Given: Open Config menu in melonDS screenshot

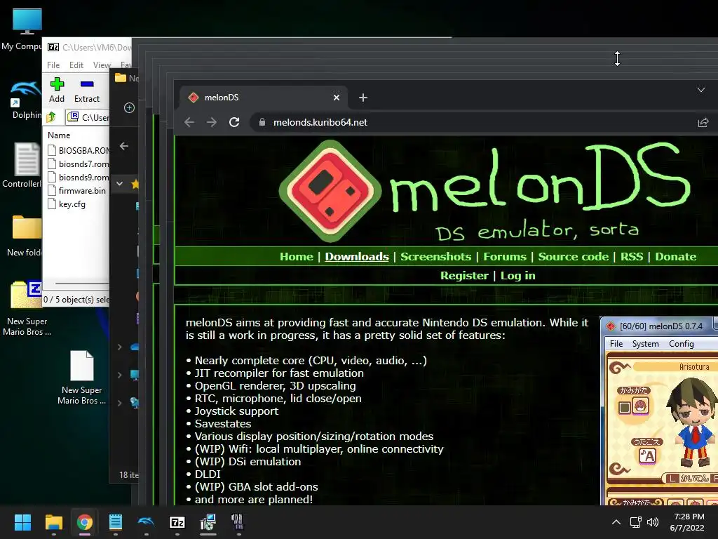Looking at the screenshot, I should tap(681, 344).
